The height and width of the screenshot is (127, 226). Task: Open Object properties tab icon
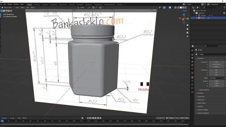[x=192, y=78]
